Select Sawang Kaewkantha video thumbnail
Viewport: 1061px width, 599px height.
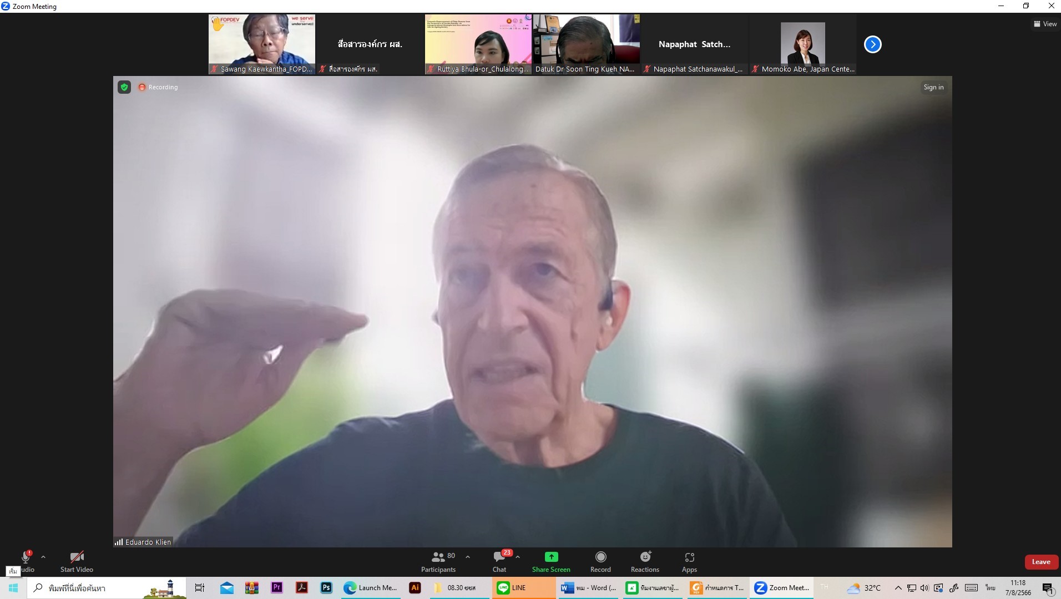click(262, 44)
